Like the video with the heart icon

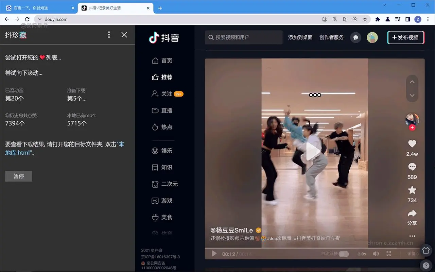[x=412, y=143]
